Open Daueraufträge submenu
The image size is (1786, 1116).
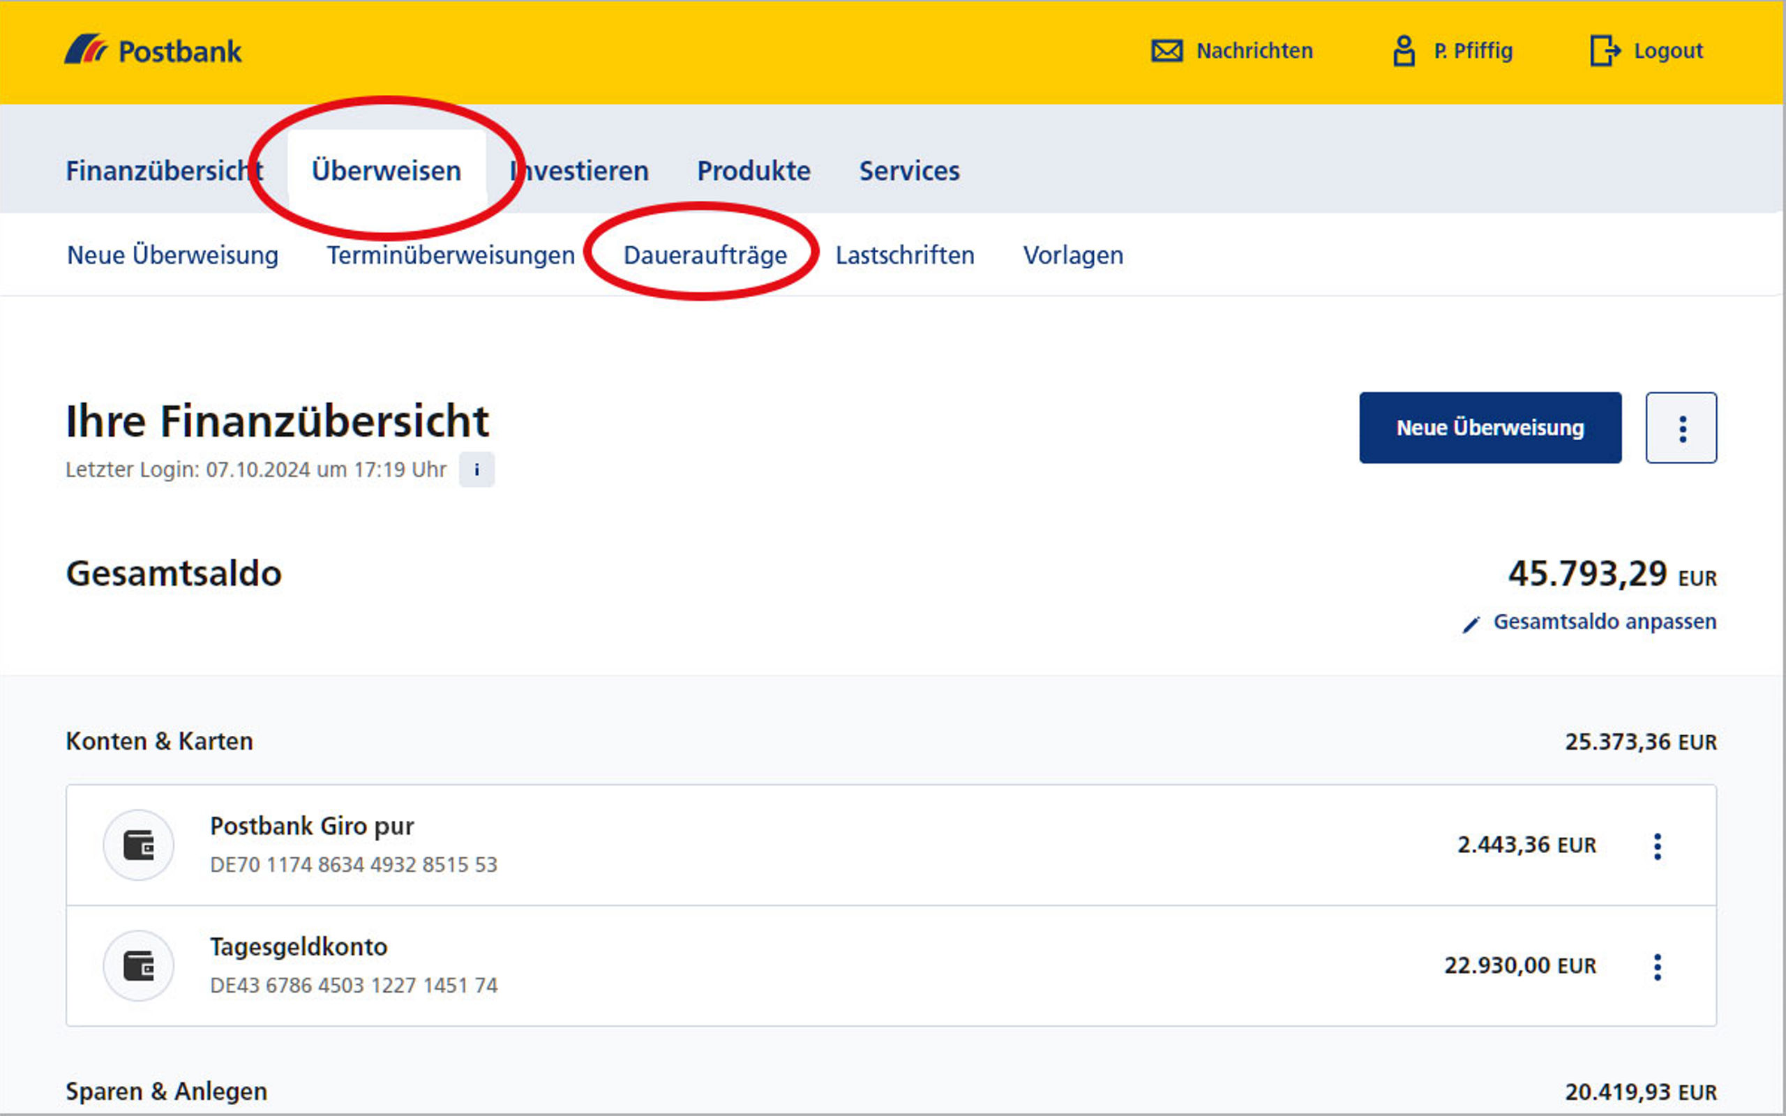705,255
